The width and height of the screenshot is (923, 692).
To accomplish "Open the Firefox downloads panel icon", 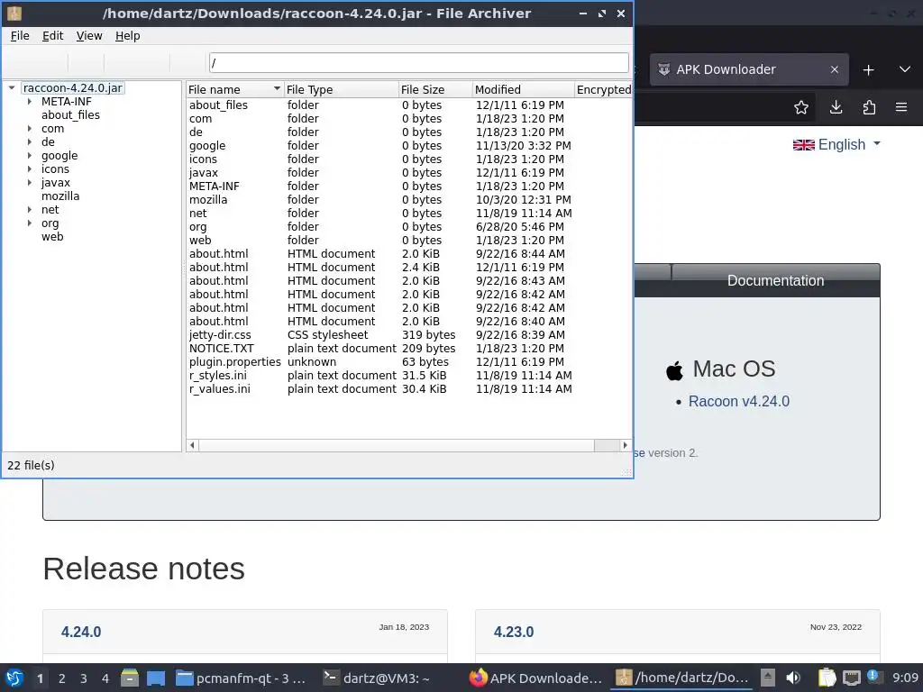I will coord(836,107).
